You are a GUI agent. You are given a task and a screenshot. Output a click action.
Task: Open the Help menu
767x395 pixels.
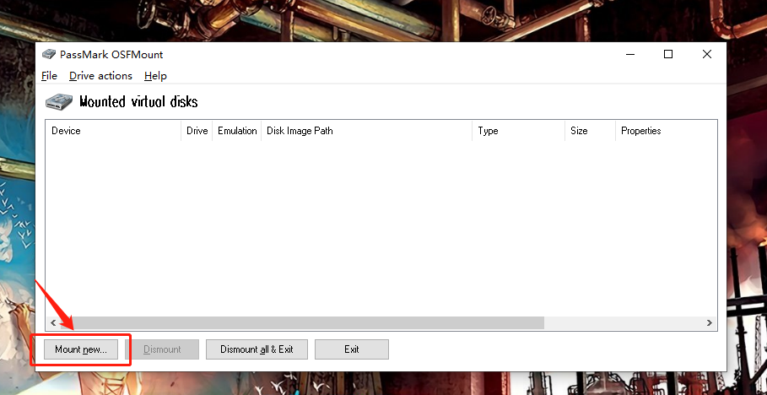(155, 76)
